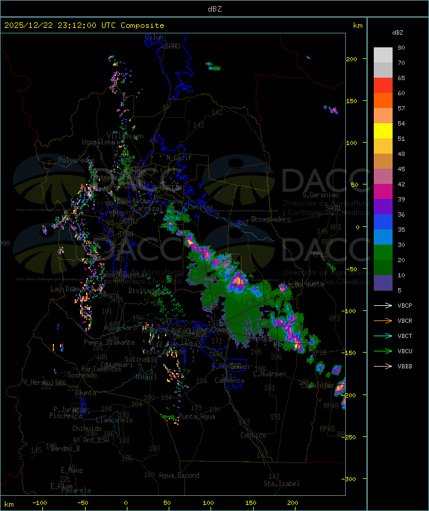Pick the magenta 39-42 dBZ swatch
429x511 pixels.
[x=383, y=192]
